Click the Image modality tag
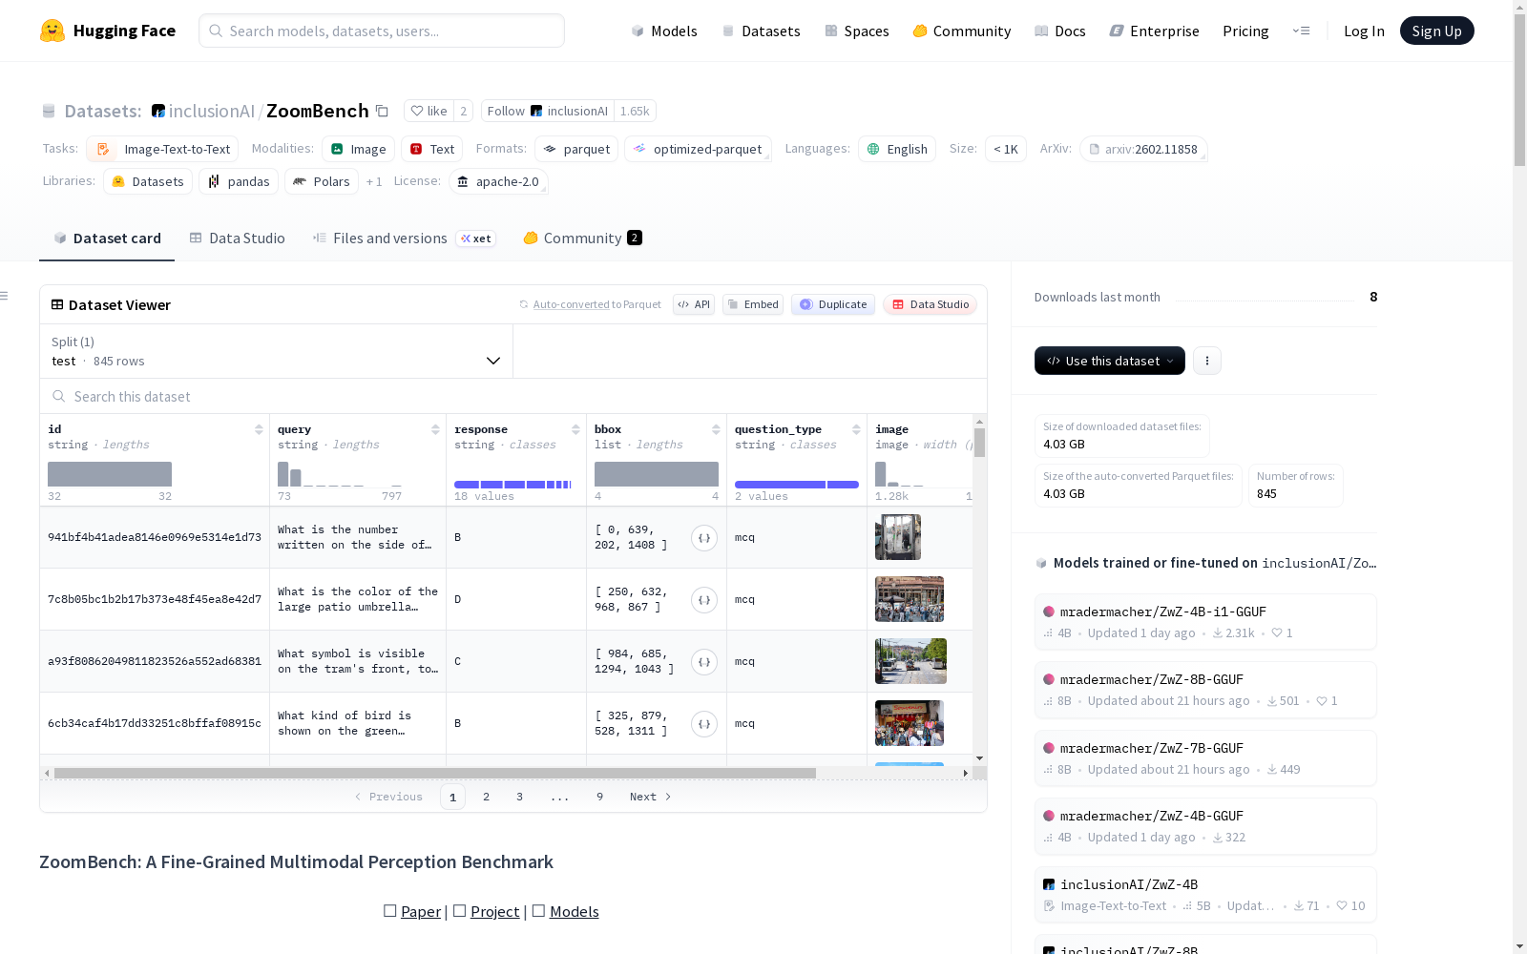The height and width of the screenshot is (954, 1527). 359,149
